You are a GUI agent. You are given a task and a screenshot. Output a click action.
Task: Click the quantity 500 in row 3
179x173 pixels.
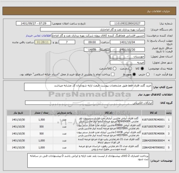pos(42,134)
